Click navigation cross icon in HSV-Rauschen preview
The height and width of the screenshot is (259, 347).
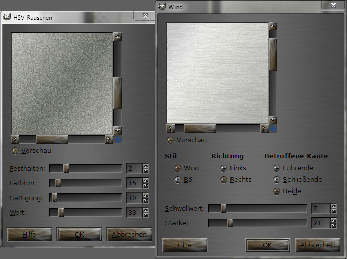coord(118,139)
